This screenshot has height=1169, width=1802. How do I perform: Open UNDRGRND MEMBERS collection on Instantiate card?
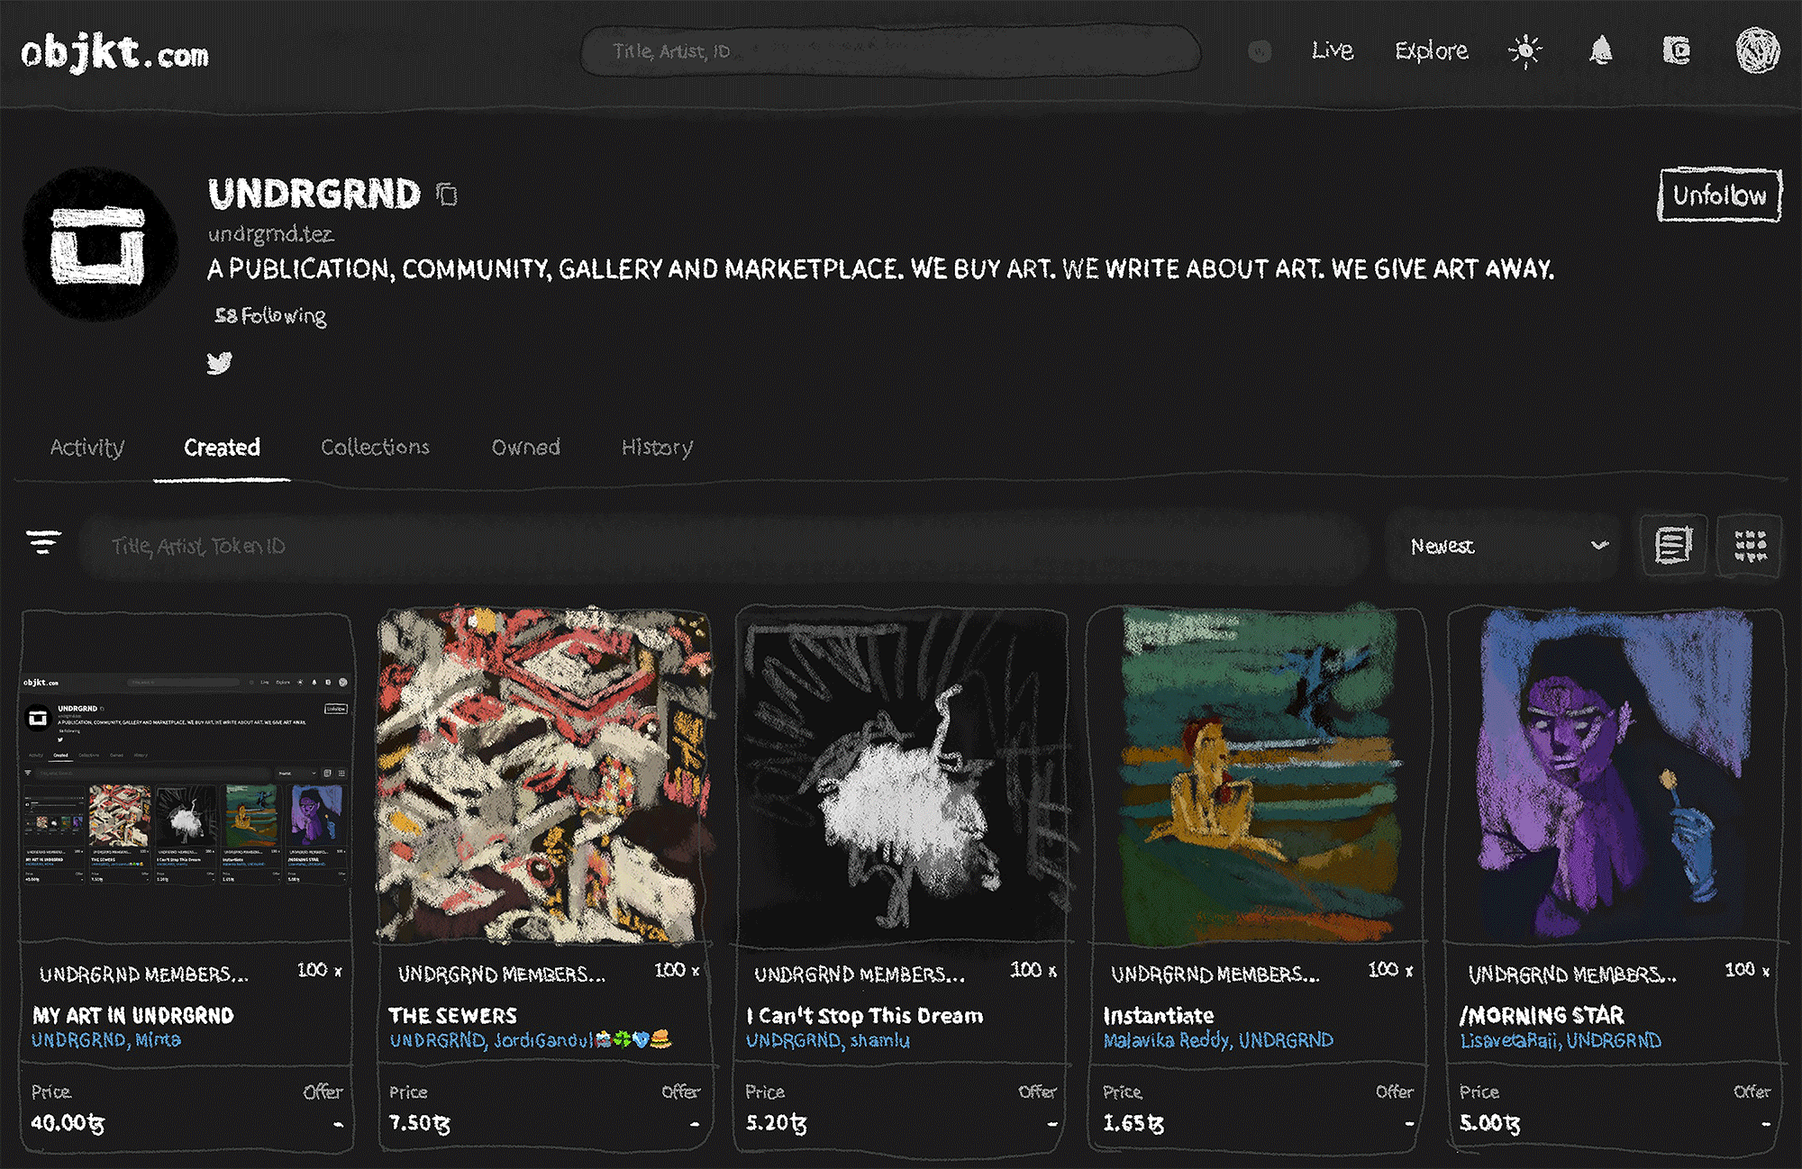[1215, 974]
